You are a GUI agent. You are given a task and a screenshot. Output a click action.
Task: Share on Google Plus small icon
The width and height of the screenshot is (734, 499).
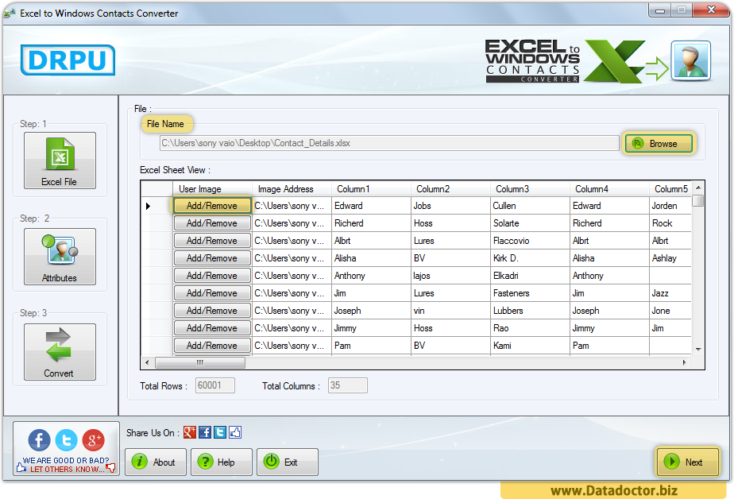click(190, 432)
